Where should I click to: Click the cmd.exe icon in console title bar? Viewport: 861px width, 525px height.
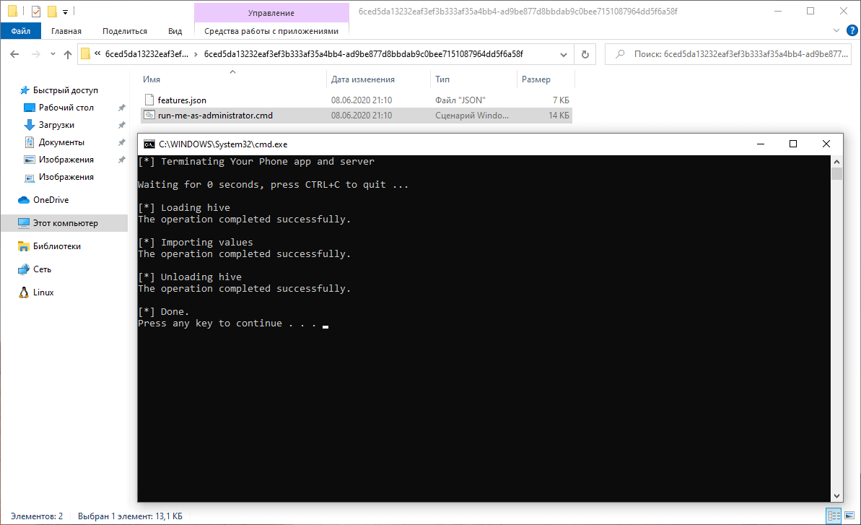click(x=149, y=144)
